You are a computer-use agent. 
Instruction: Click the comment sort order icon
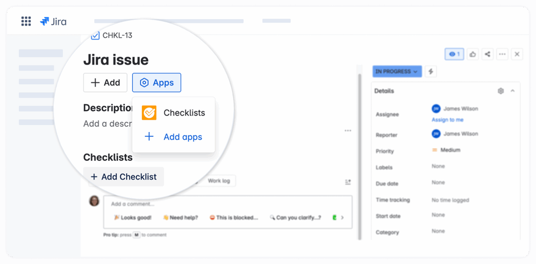[348, 181]
